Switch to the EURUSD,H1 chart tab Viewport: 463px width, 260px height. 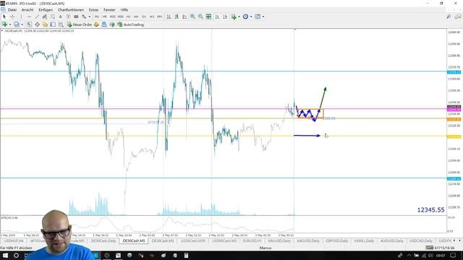pyautogui.click(x=252, y=240)
